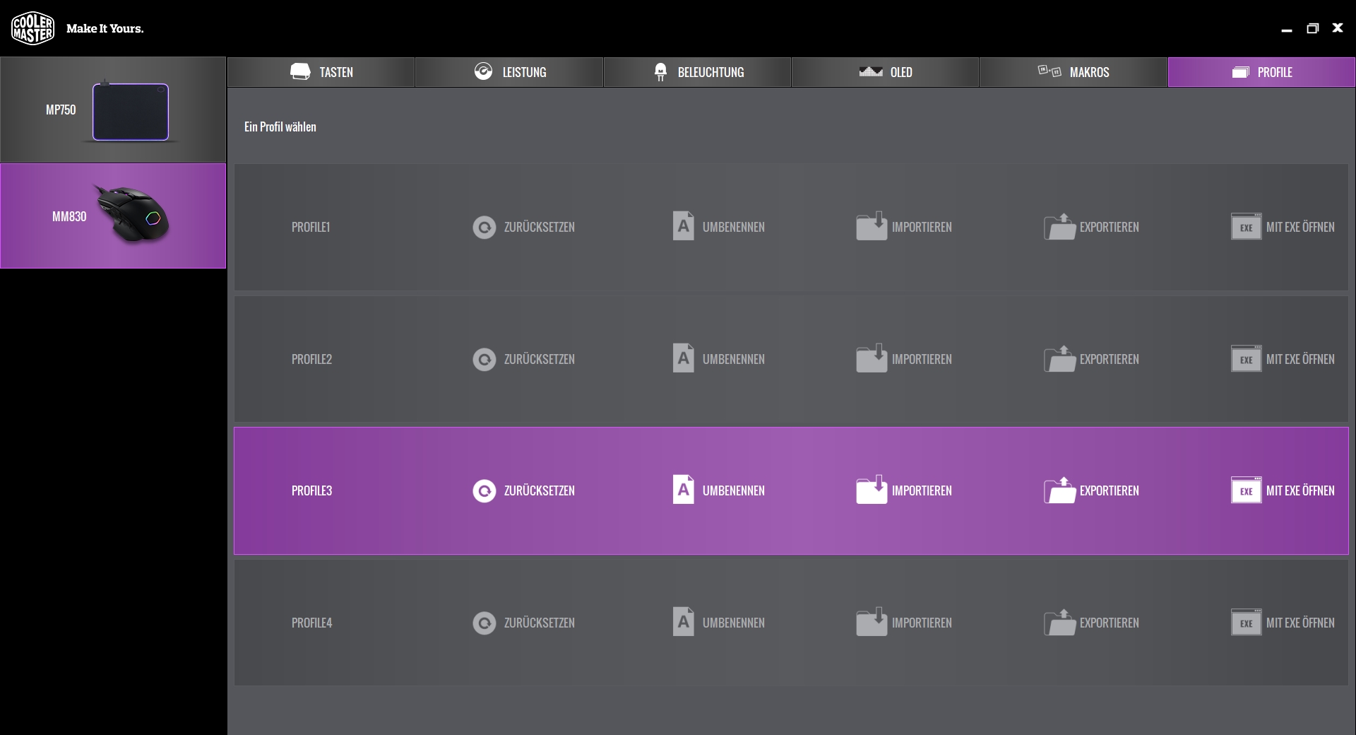Click the export folder icon for PROFILE1
1356x735 pixels.
(x=1059, y=227)
